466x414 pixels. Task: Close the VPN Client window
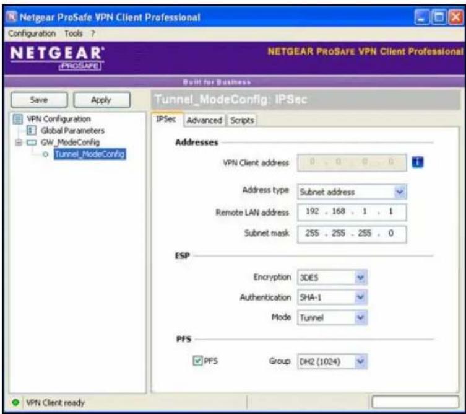[456, 17]
